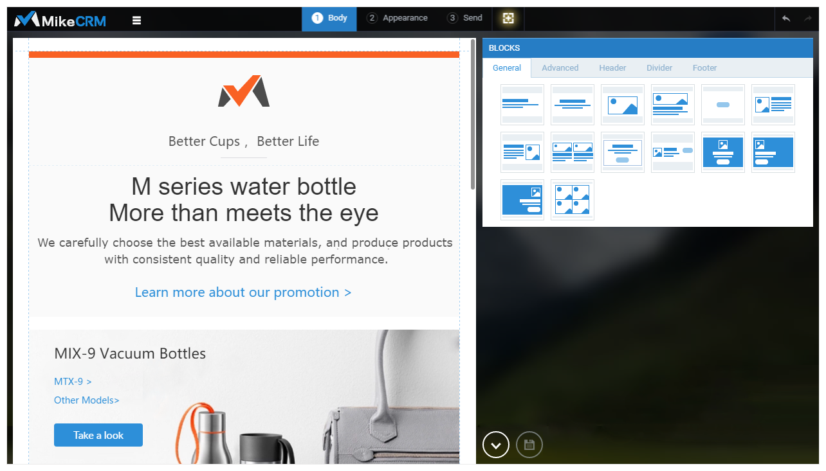826x471 pixels.
Task: Open the Header blocks tab
Action: tap(612, 67)
